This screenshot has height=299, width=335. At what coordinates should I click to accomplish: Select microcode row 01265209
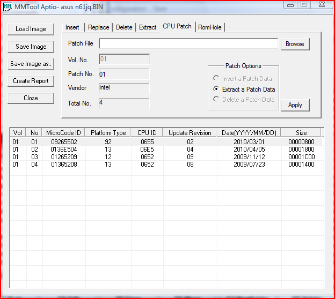pos(166,157)
